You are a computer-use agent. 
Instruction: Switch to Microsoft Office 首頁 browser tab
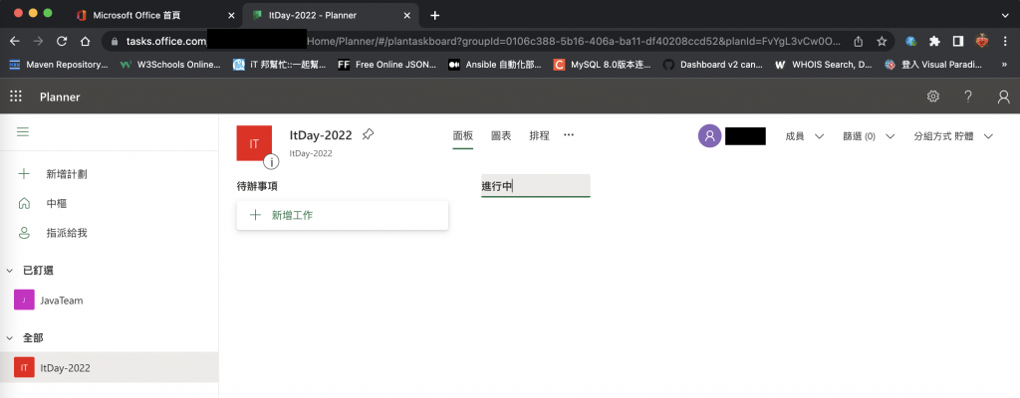tap(154, 15)
